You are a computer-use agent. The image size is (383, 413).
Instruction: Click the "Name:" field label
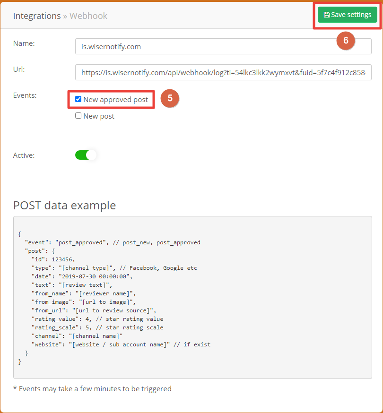[24, 43]
